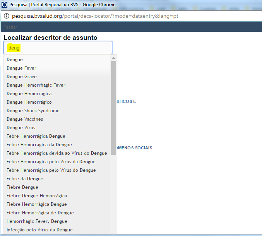Viewport: 262px width, 236px height.
Task: Pick the 'Dengue Vaccines' suggestion
Action: pyautogui.click(x=57, y=119)
